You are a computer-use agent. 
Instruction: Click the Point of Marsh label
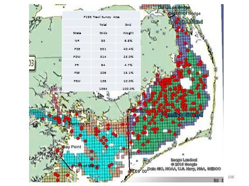pyautogui.click(x=86, y=166)
